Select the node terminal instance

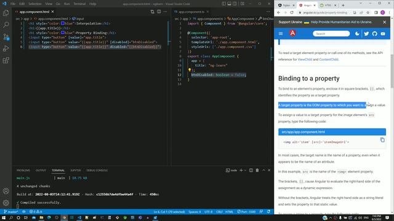231,170
